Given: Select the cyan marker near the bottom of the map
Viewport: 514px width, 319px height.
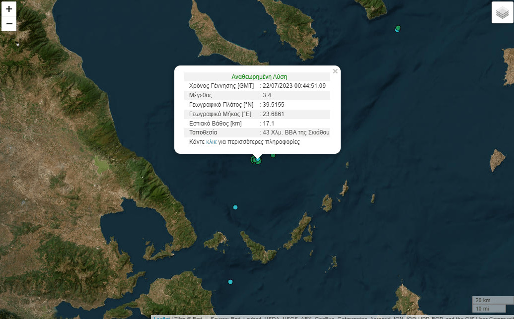Looking at the screenshot, I should coord(230,282).
